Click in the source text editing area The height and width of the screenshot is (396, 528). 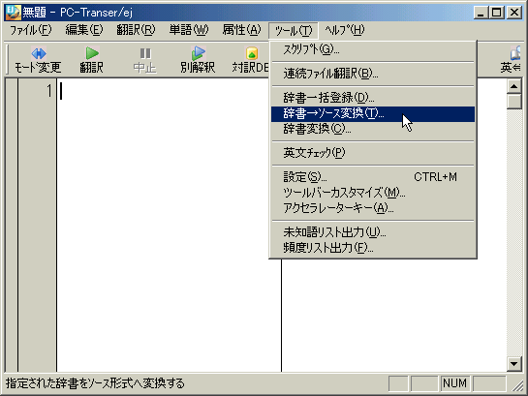coord(169,225)
